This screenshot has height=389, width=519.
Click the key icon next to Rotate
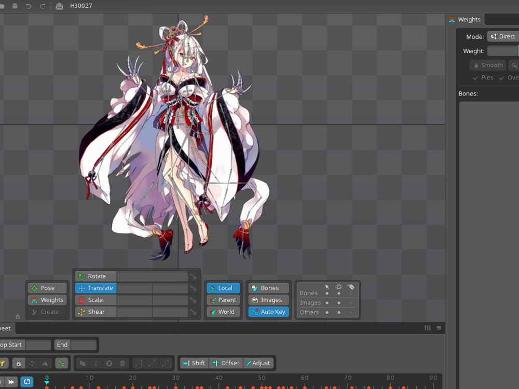(193, 276)
